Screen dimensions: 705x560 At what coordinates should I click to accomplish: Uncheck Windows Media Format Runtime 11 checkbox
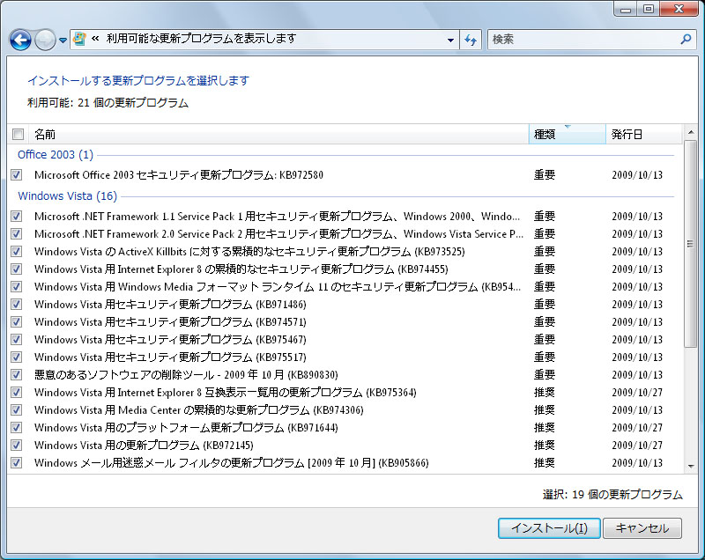click(17, 286)
